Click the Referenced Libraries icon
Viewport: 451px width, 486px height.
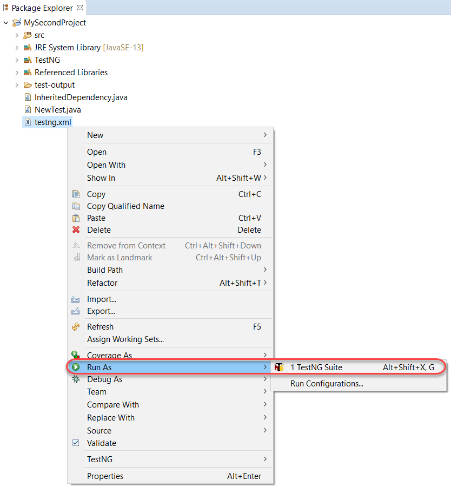tap(28, 73)
